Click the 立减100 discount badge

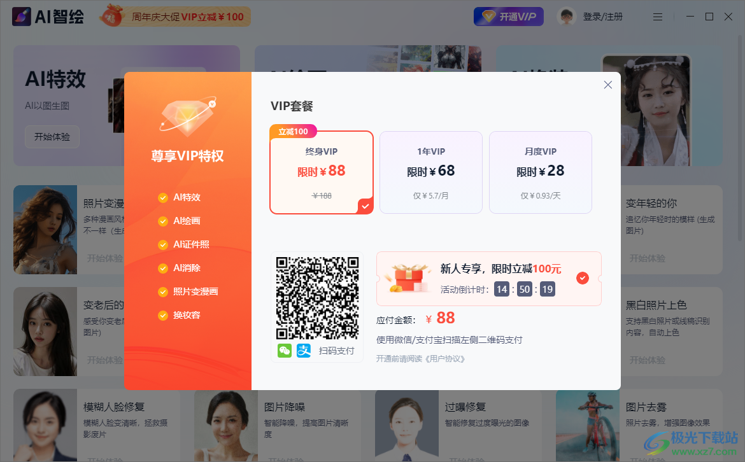coord(293,132)
